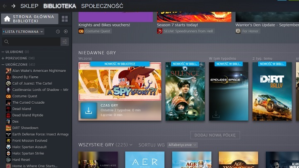Expand the PORZUCONE category
Image resolution: width=299 pixels, height=168 pixels.
point(3,58)
